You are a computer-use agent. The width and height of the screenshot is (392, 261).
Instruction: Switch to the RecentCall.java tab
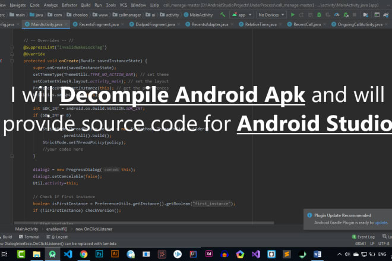[307, 24]
